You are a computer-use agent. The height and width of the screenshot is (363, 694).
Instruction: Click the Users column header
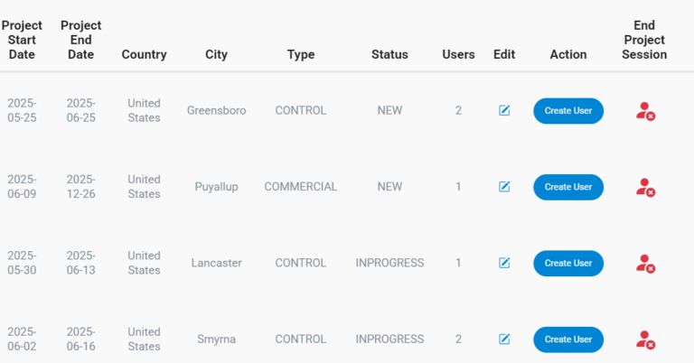(x=458, y=54)
